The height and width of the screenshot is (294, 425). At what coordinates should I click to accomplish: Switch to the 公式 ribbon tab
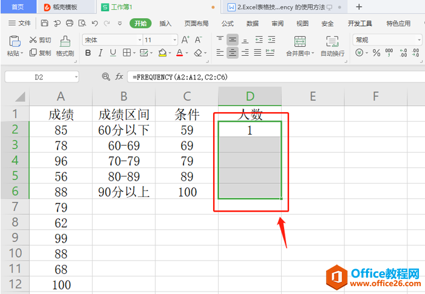point(228,24)
